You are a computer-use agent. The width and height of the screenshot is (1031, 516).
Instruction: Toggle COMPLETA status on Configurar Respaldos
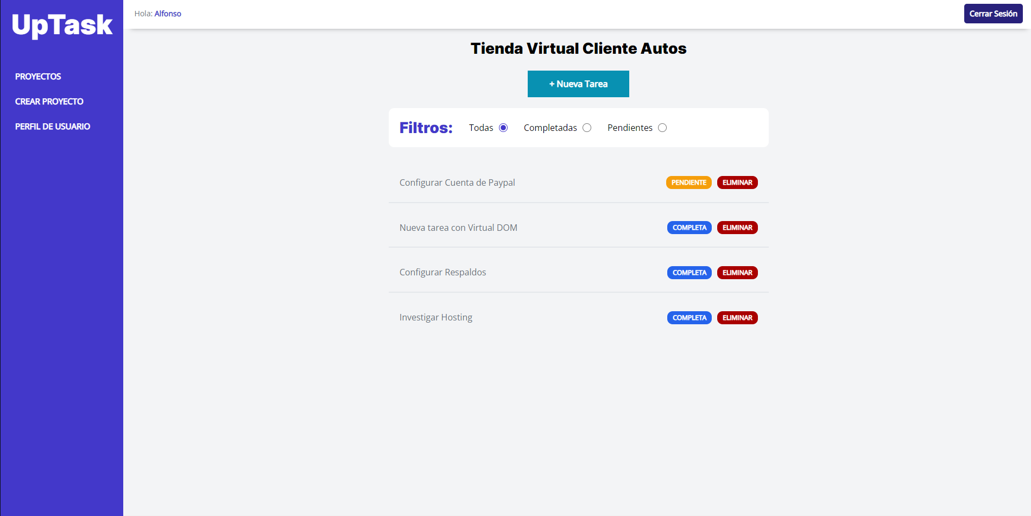point(688,272)
